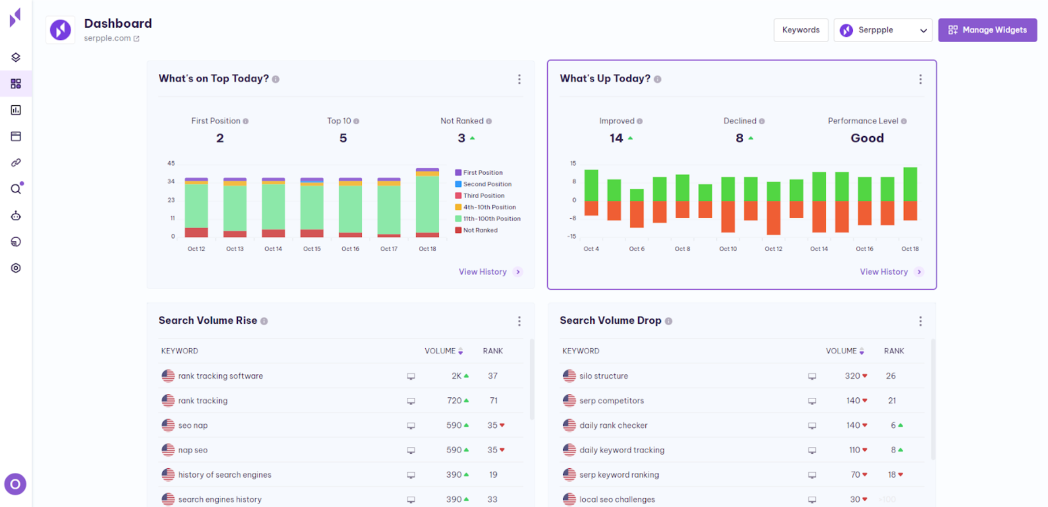Select the "search engines history" keyword
This screenshot has width=1048, height=507.
(220, 499)
